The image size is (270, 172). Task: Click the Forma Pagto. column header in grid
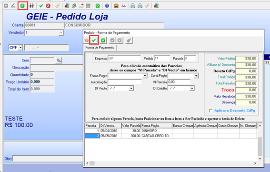157,125
